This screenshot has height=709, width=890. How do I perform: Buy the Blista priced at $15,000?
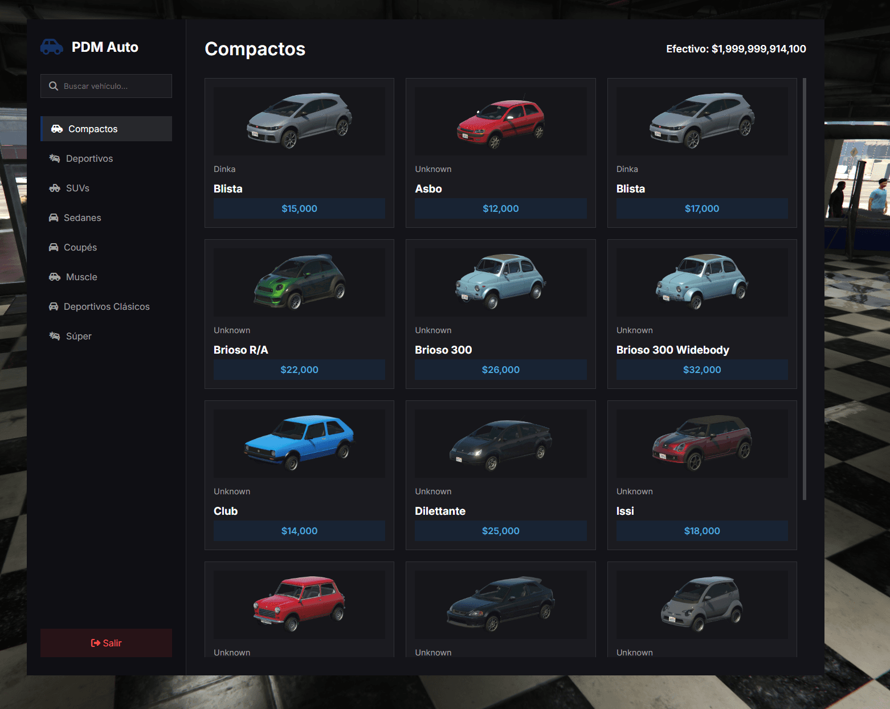point(299,208)
